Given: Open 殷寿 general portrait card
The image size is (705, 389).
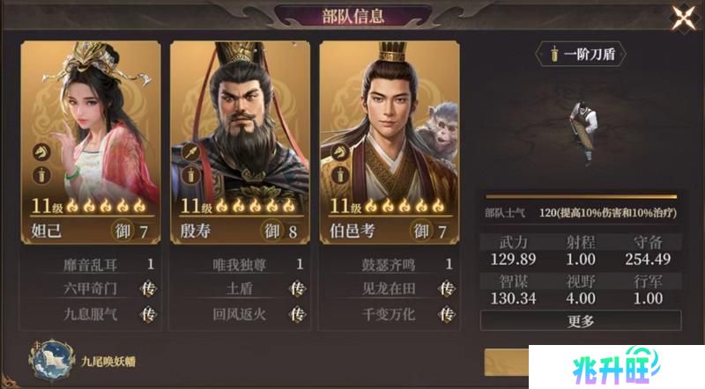Looking at the screenshot, I should (x=240, y=143).
